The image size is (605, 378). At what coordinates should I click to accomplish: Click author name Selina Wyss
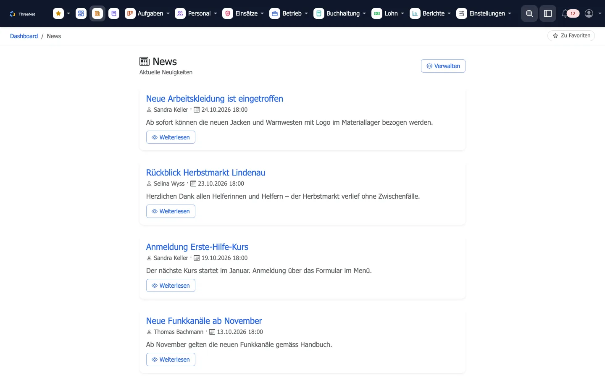pyautogui.click(x=169, y=184)
